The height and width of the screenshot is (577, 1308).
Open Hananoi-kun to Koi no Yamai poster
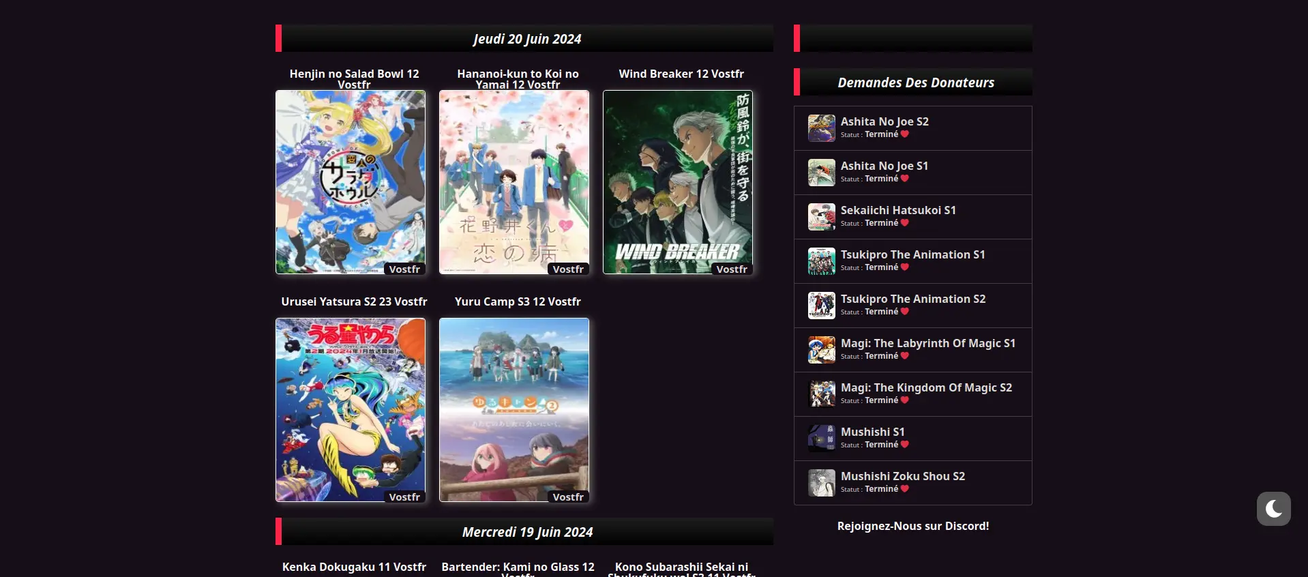point(514,182)
